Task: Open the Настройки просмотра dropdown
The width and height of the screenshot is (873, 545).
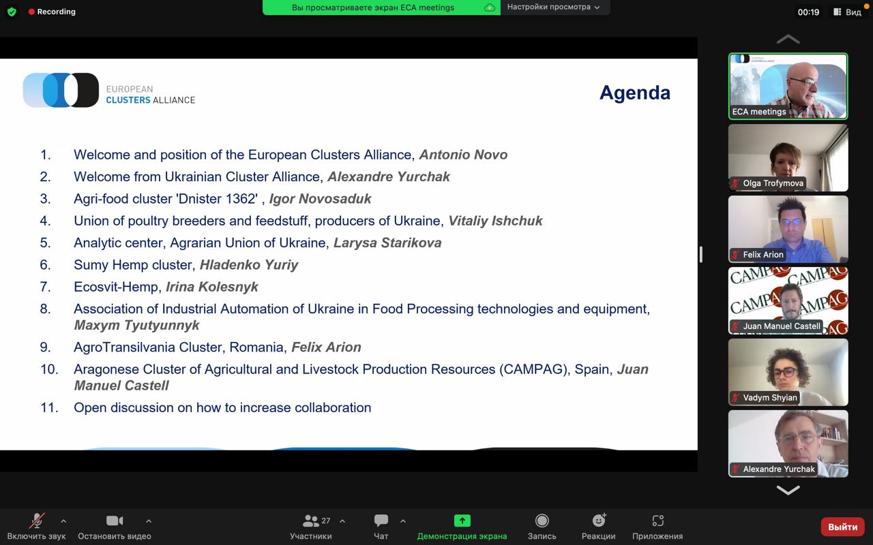Action: tap(554, 7)
